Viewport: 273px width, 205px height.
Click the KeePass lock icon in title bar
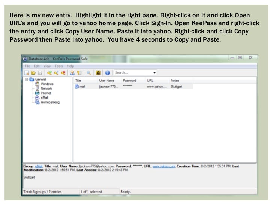[25, 59]
